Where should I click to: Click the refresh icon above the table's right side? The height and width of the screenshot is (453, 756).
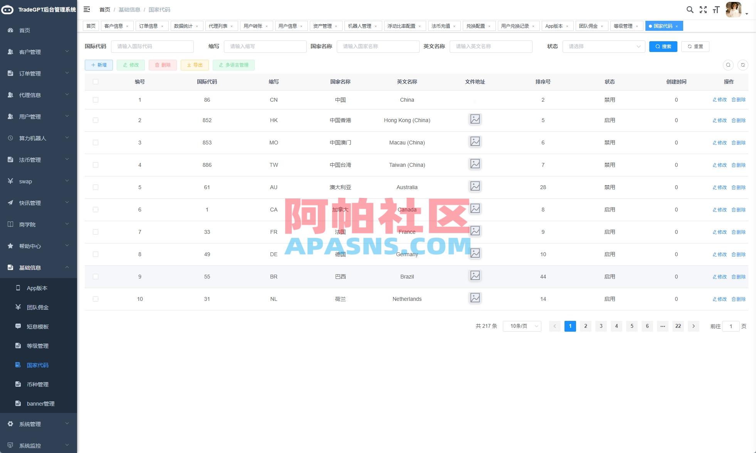pyautogui.click(x=743, y=65)
